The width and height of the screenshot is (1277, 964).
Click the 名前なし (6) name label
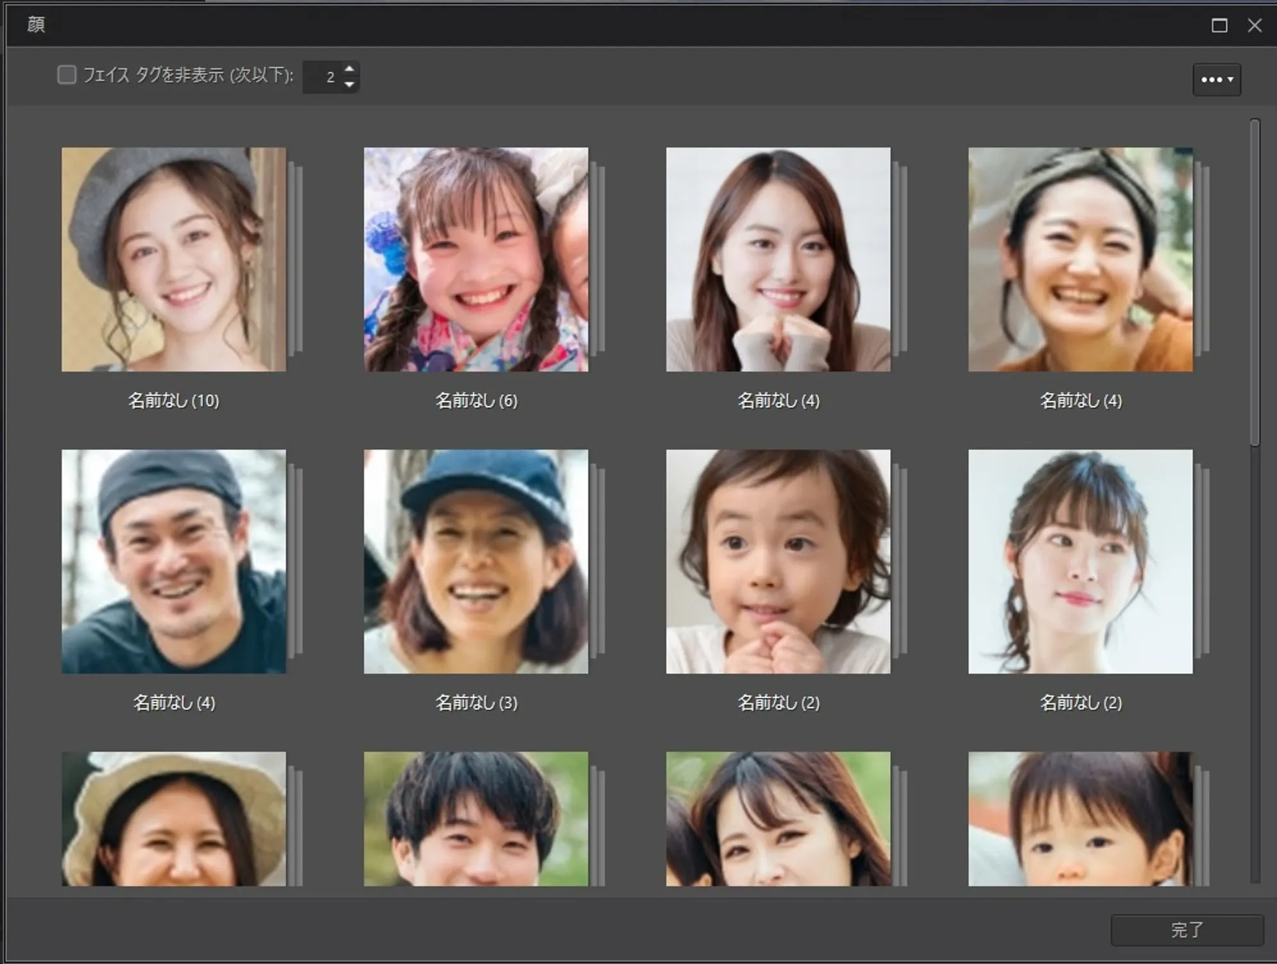pos(476,401)
